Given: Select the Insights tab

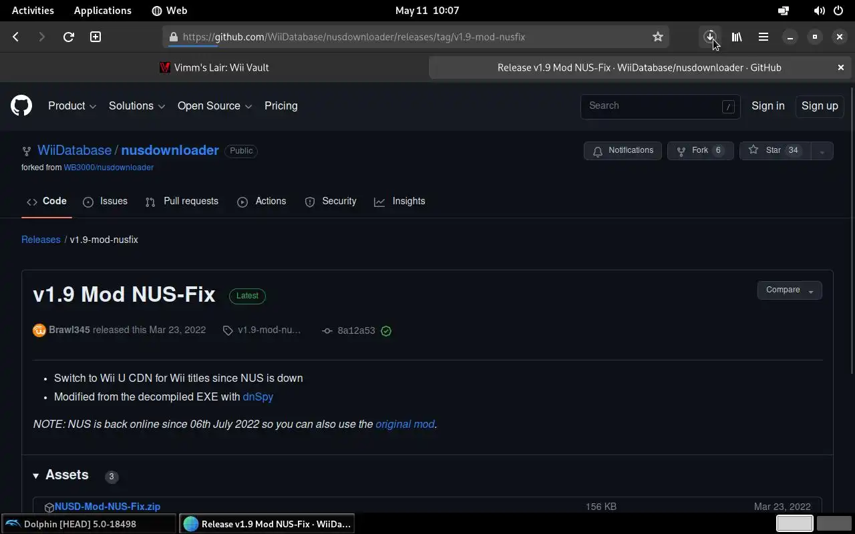Looking at the screenshot, I should [x=399, y=201].
